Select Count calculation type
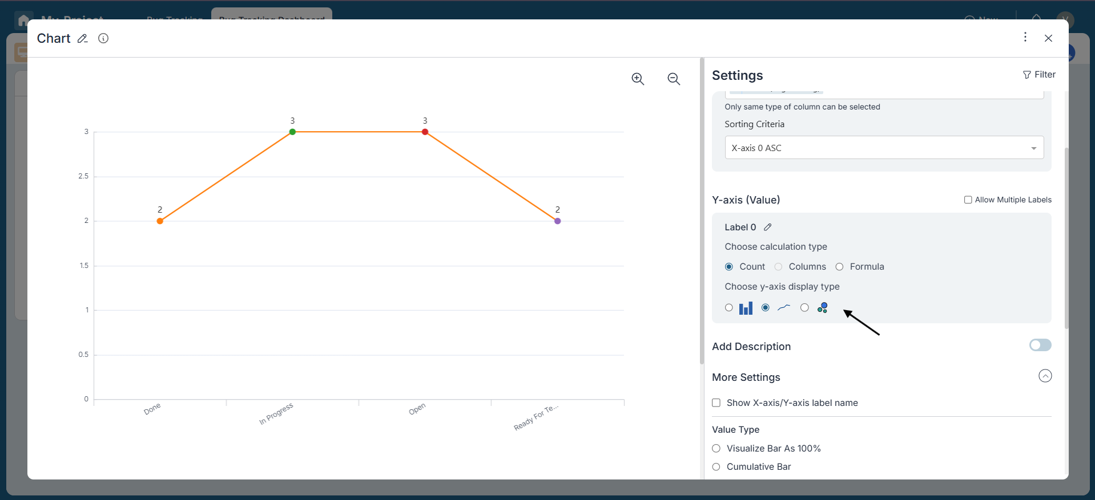Viewport: 1095px width, 500px height. 729,267
